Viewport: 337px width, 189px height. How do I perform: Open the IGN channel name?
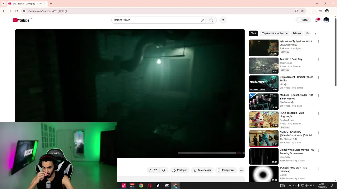point(282,85)
